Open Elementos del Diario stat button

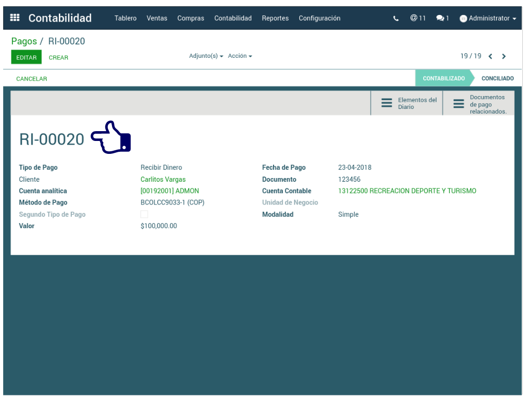tap(407, 103)
